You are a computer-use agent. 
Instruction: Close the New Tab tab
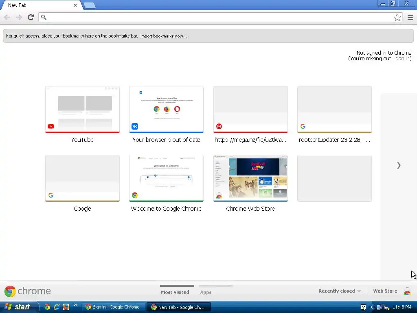[75, 5]
